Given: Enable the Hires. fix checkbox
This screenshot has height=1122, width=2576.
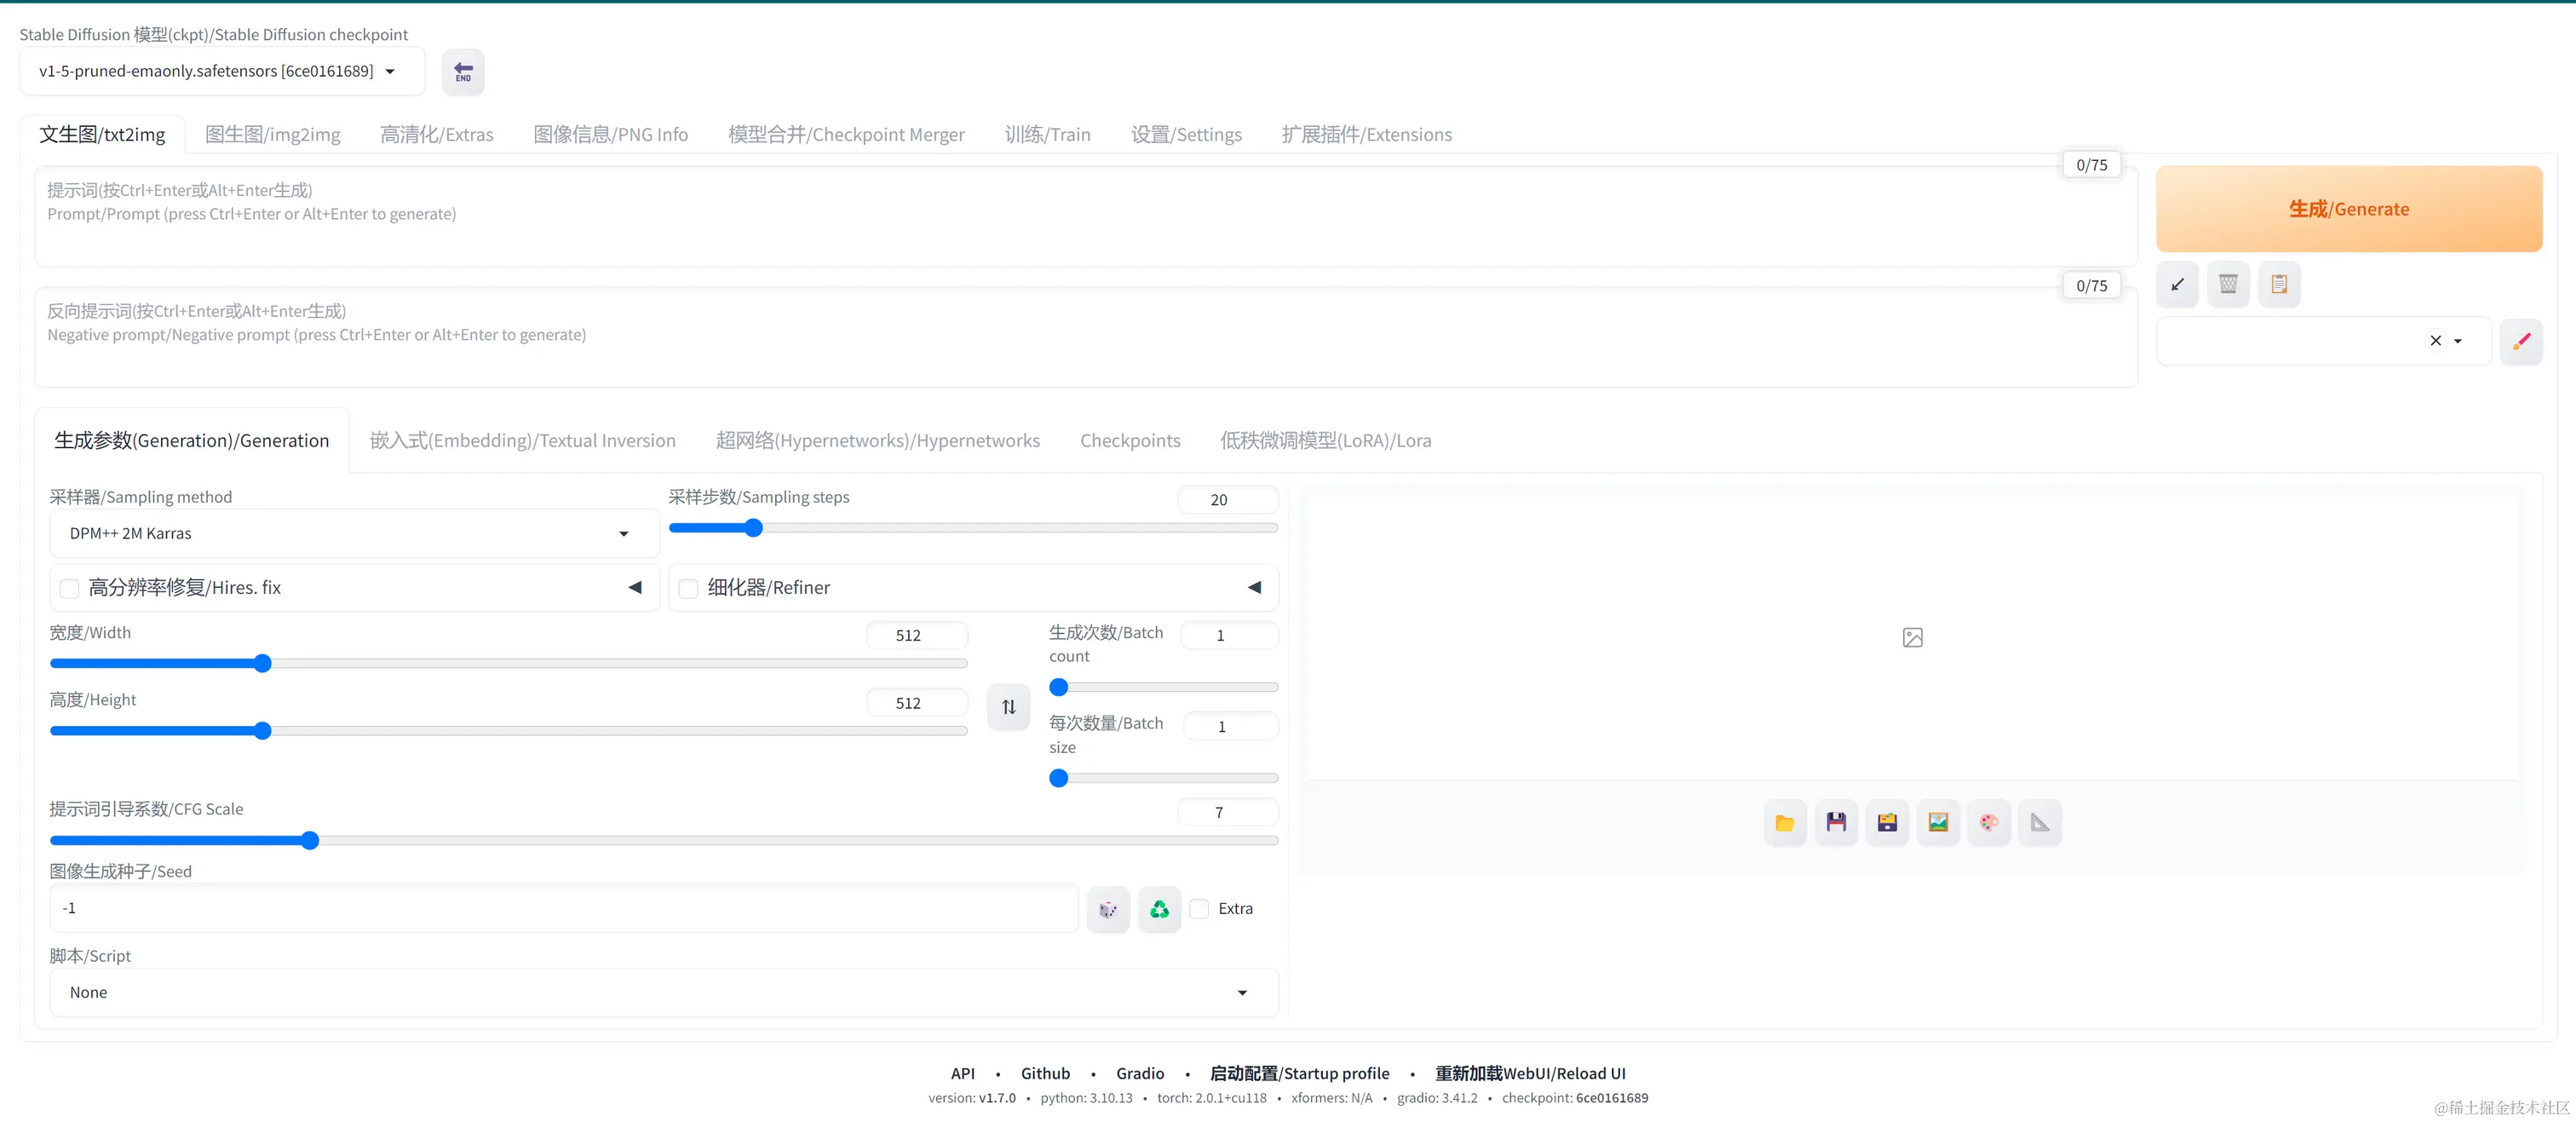Looking at the screenshot, I should click(70, 588).
